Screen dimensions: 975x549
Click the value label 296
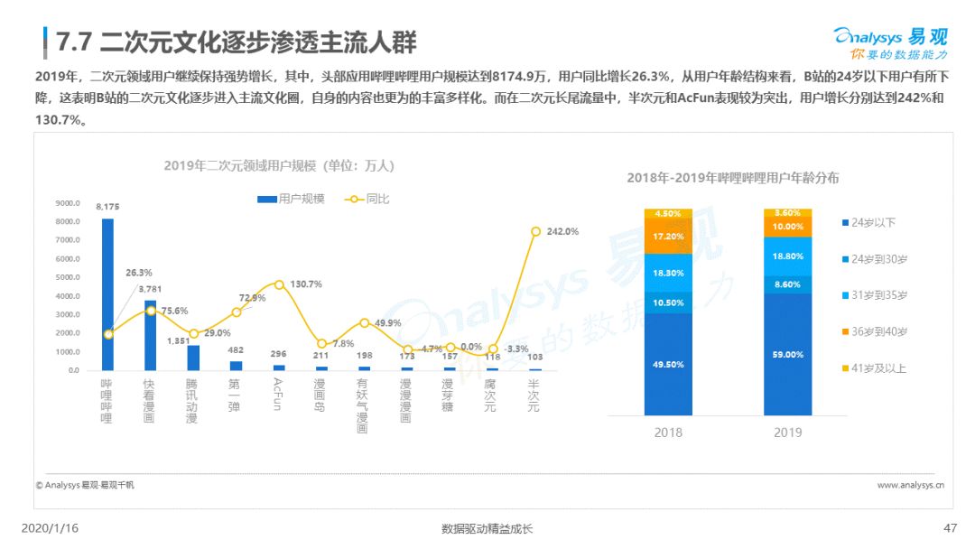[279, 353]
